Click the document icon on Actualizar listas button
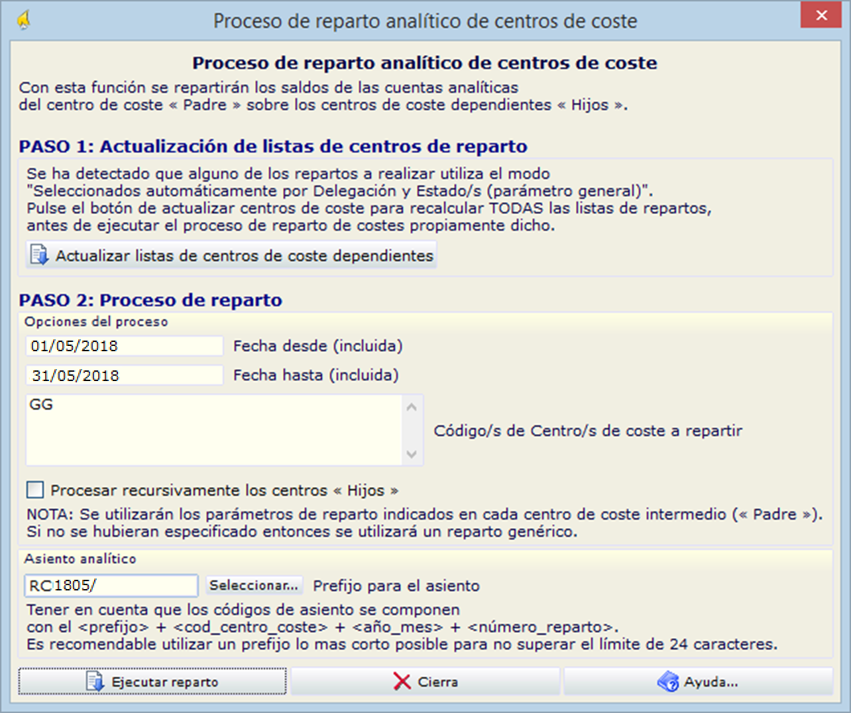The width and height of the screenshot is (851, 713). 40,255
